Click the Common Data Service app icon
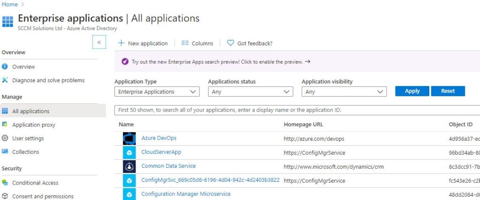 [x=129, y=166]
